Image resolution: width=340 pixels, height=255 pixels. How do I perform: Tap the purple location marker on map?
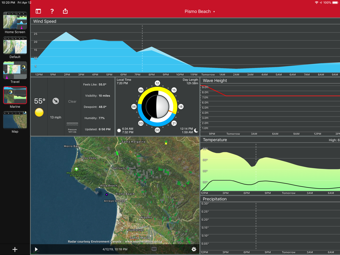point(106,194)
